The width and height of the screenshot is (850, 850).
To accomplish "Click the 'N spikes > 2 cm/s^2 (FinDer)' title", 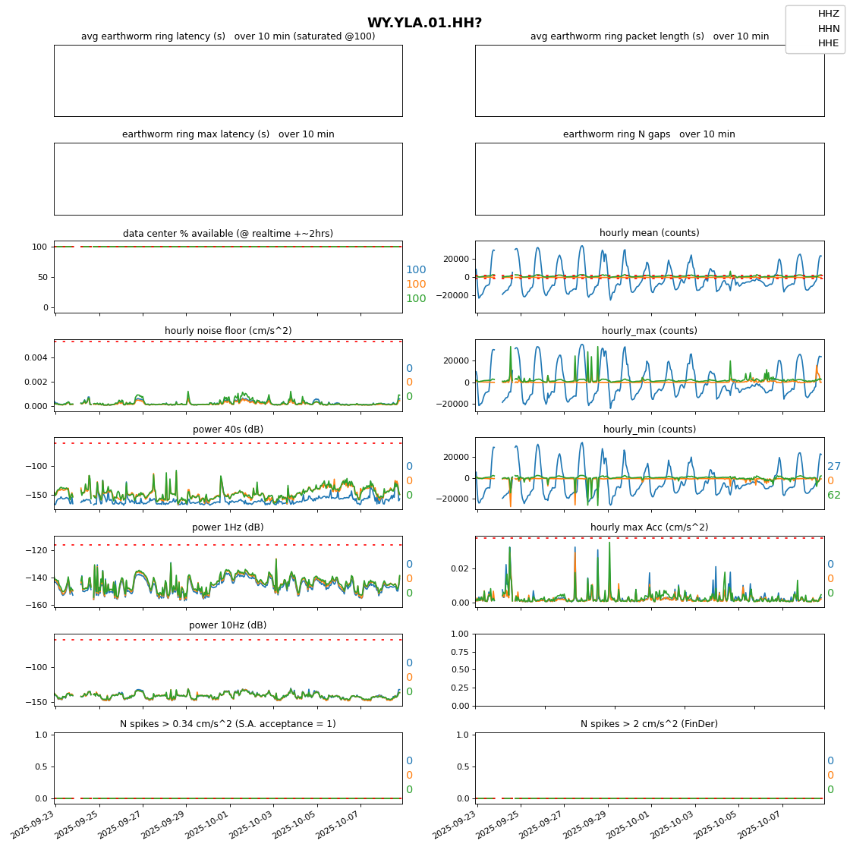I will point(649,724).
